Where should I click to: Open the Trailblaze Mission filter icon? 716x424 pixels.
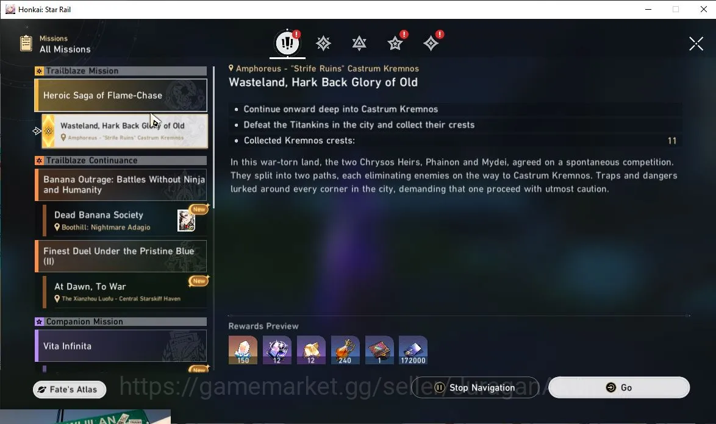(323, 43)
